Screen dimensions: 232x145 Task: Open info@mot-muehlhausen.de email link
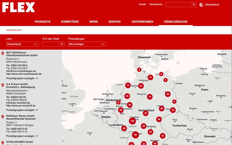coord(21,71)
